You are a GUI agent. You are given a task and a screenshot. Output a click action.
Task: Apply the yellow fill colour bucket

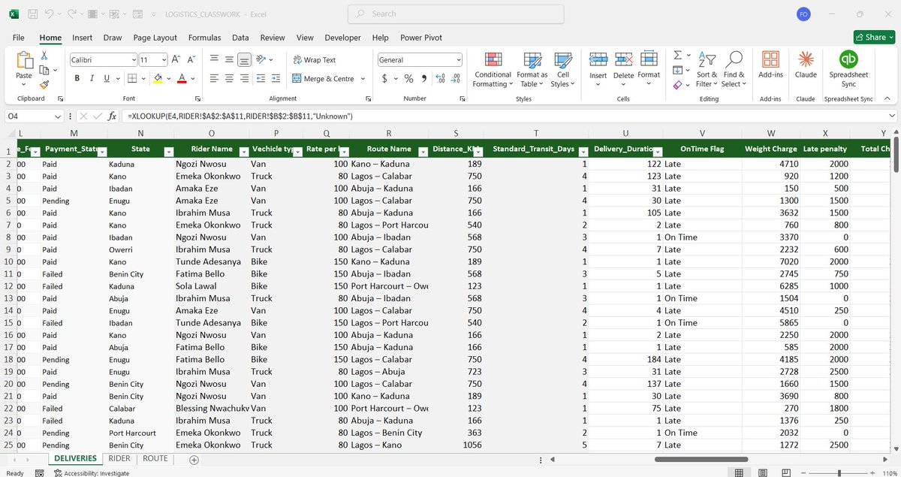click(158, 78)
